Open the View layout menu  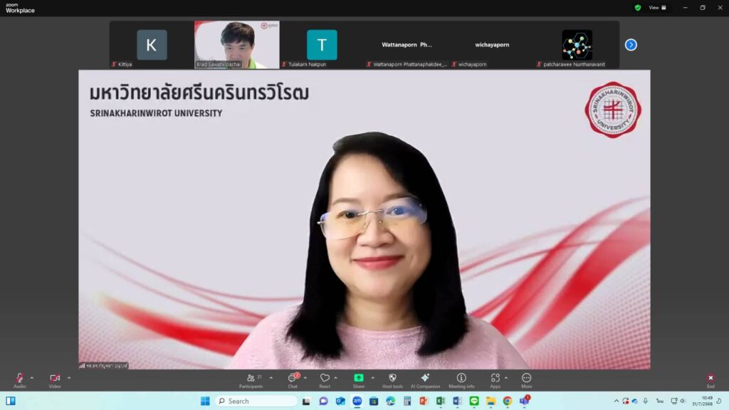click(x=657, y=7)
